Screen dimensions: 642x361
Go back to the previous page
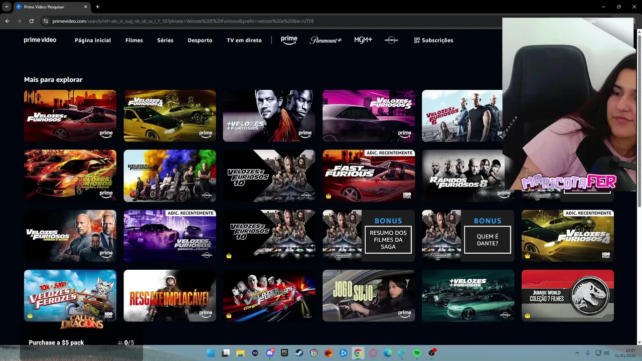(7, 21)
